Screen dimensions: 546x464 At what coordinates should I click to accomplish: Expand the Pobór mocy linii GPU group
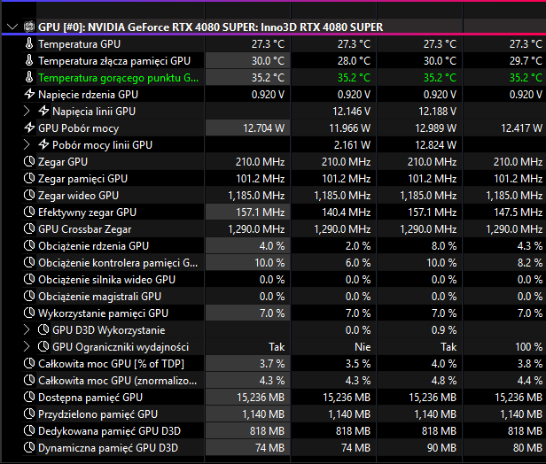[27, 144]
